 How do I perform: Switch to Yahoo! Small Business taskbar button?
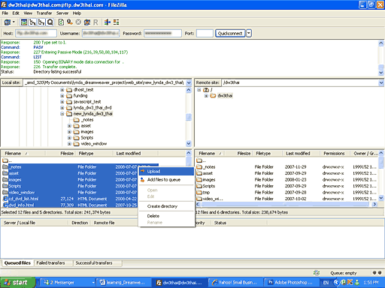pos(235,283)
